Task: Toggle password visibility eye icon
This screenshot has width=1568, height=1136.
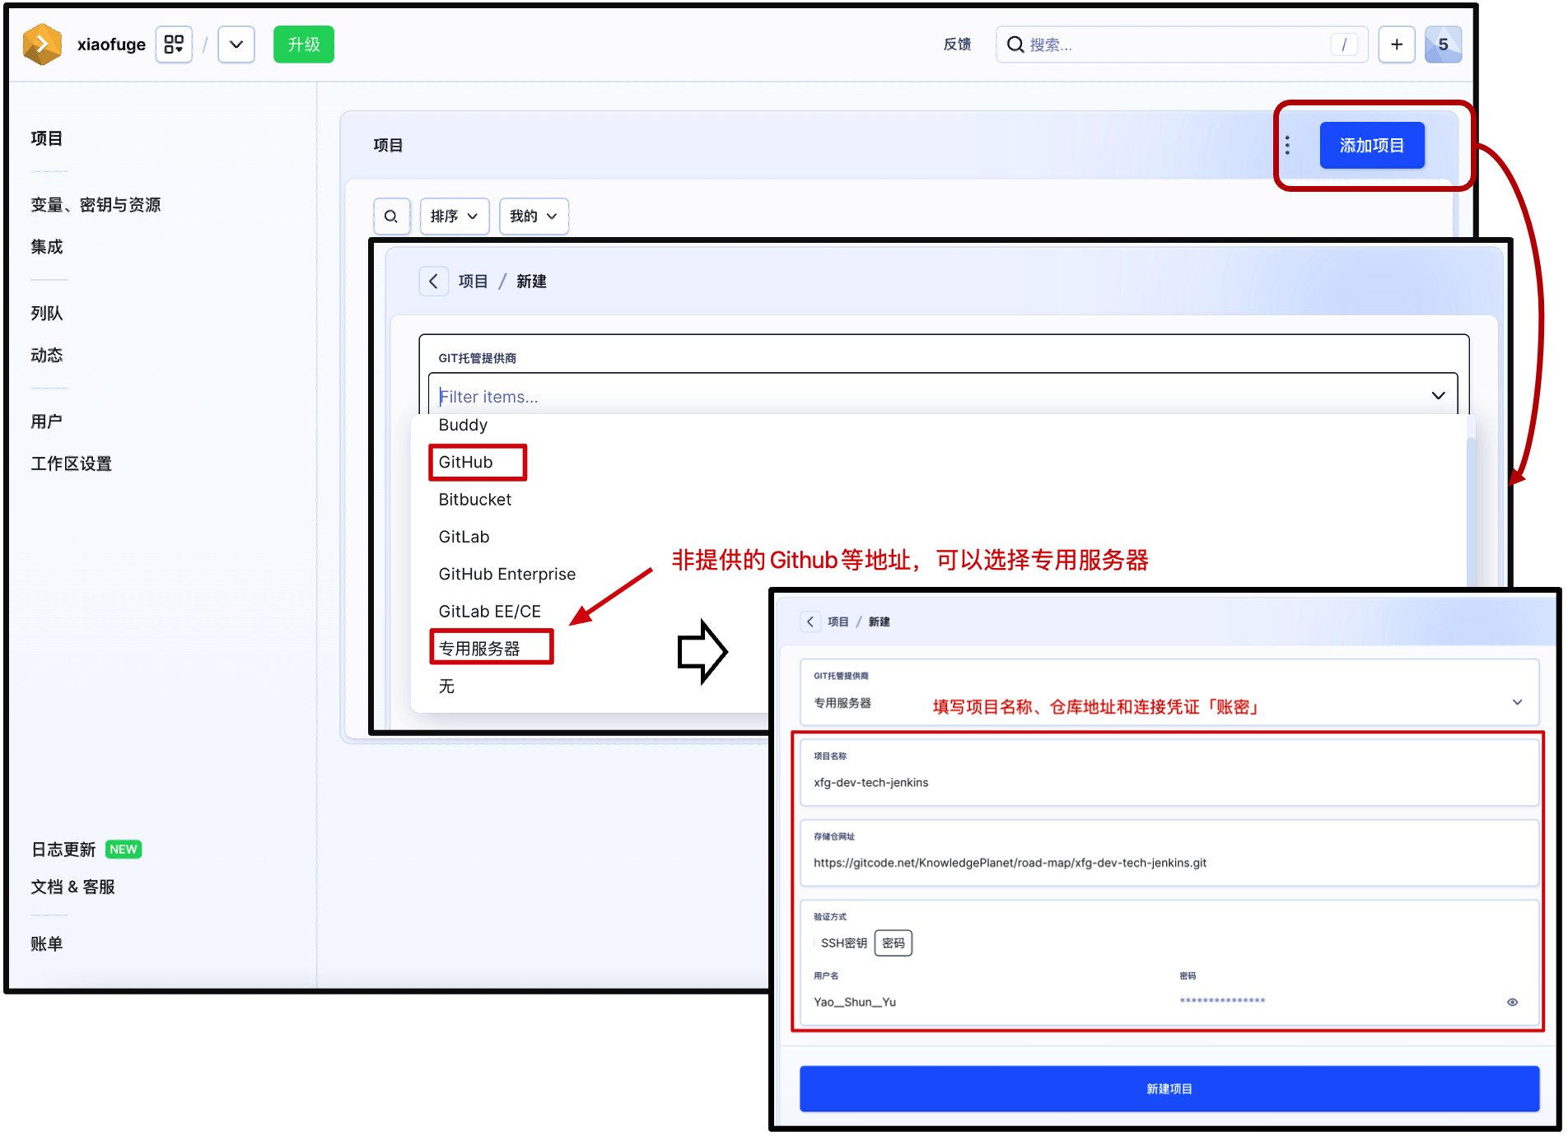Action: (x=1512, y=1003)
